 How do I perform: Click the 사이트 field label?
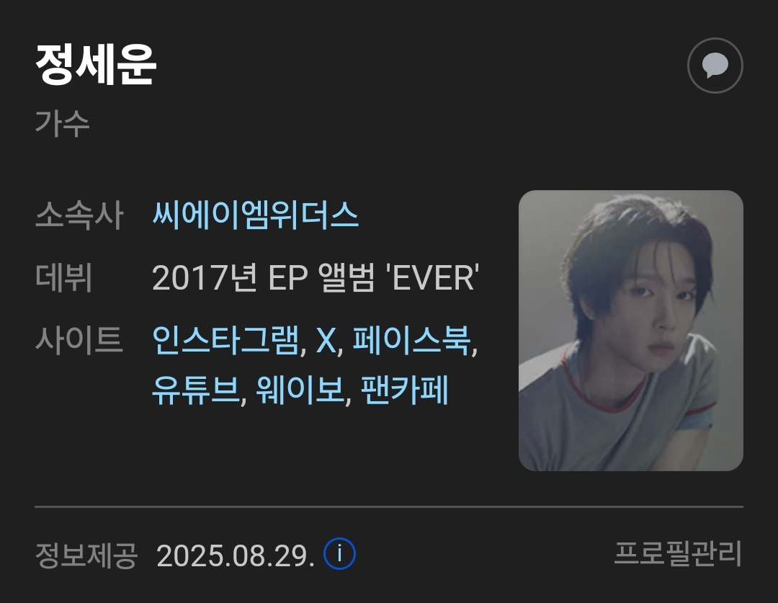tap(79, 340)
